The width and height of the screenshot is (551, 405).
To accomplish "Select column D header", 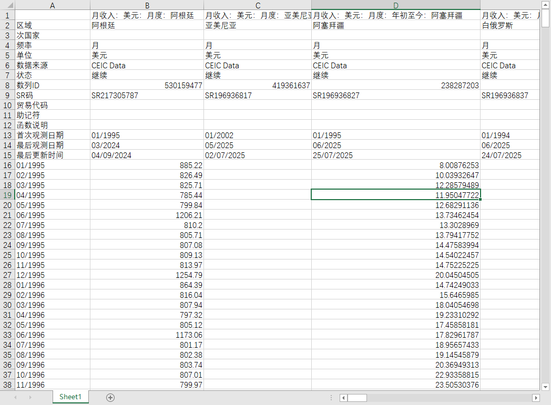I will pos(396,6).
